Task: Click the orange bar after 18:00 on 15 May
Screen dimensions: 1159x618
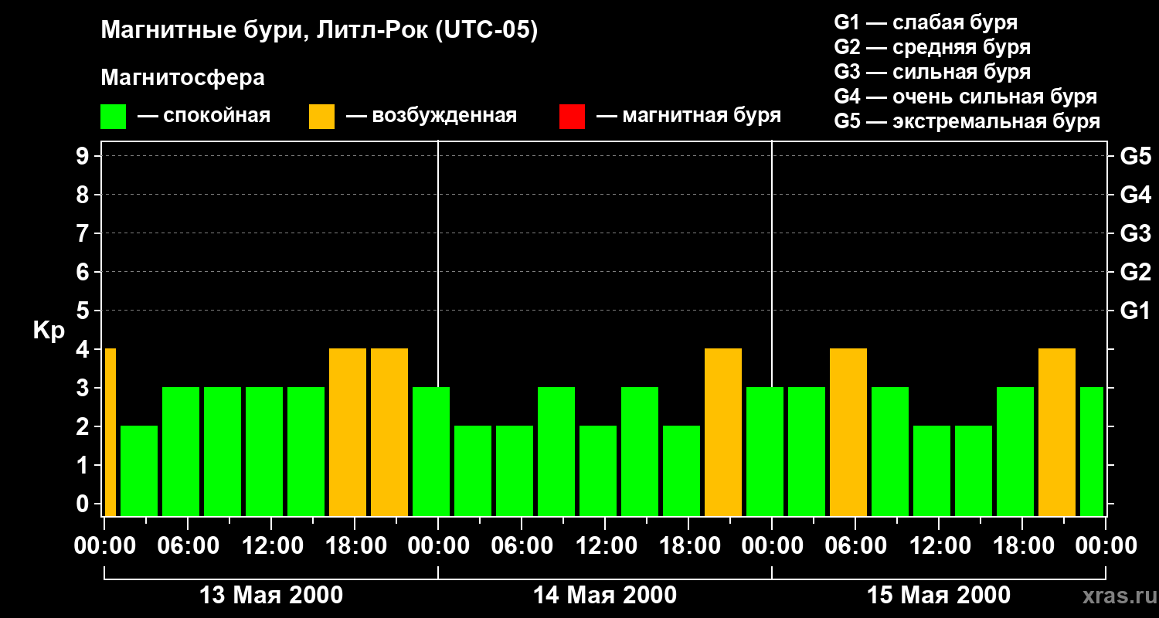Action: click(x=1057, y=432)
